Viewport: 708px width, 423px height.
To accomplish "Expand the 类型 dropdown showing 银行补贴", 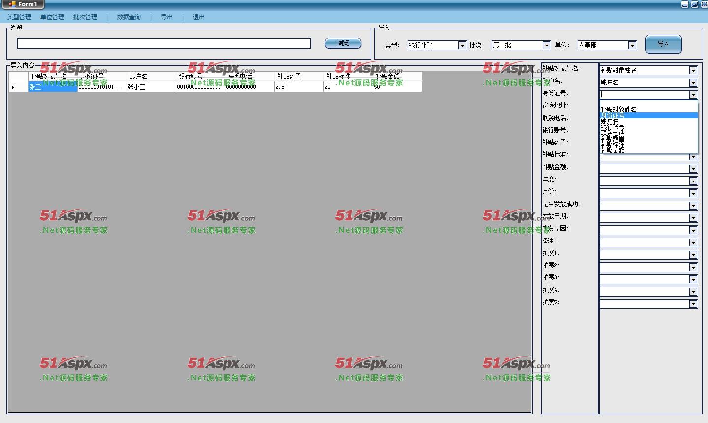I will coord(462,45).
